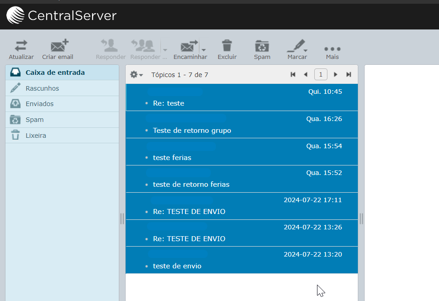Click the page number input field
This screenshot has width=439, height=301.
coord(321,75)
